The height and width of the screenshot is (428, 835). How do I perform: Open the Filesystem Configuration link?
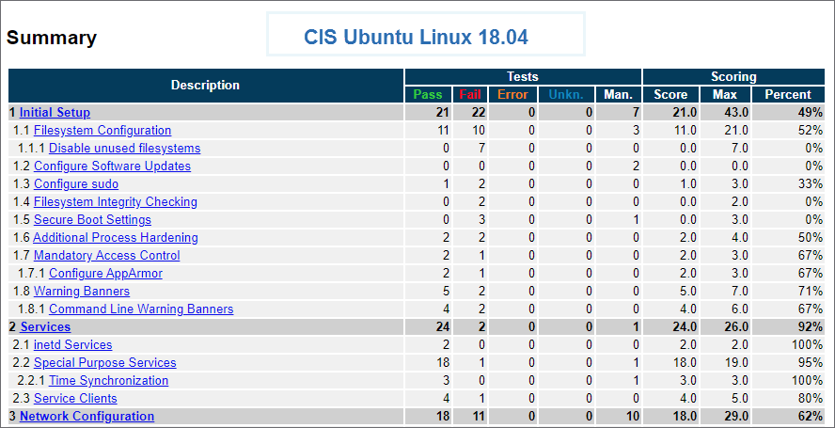click(x=102, y=131)
